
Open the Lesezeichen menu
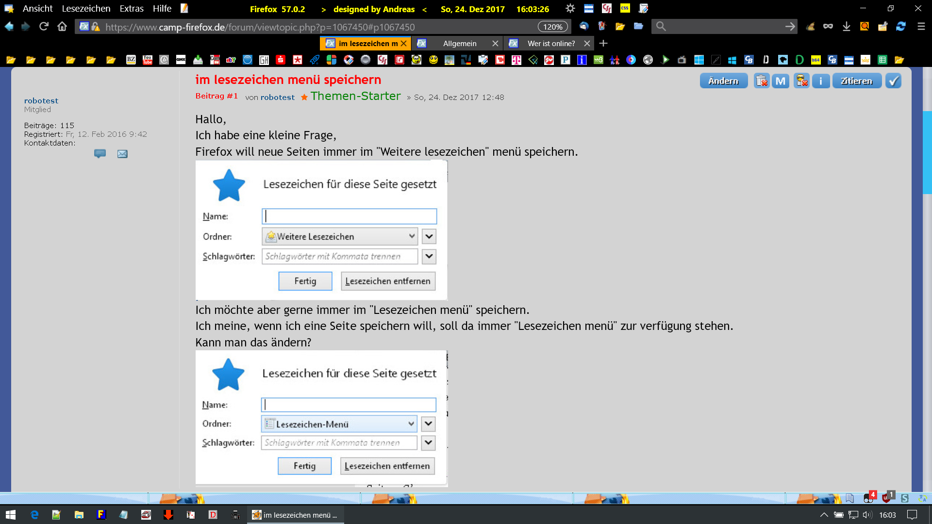pos(86,9)
